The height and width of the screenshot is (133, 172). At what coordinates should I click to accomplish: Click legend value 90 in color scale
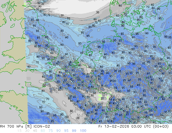point(58,131)
